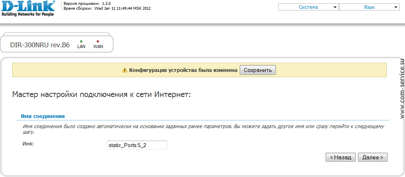This screenshot has height=177, width=405.
Task: Focus the connection name Имя field
Action: click(x=137, y=145)
